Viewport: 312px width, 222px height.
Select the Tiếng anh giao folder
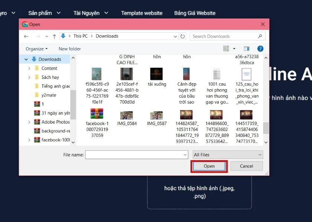pyautogui.click(x=55, y=86)
